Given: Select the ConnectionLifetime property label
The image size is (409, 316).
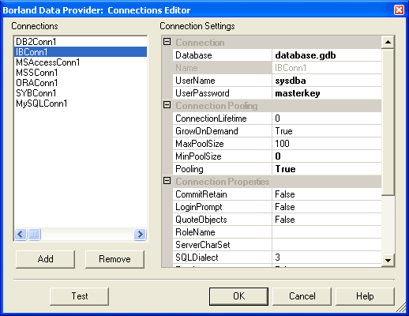Looking at the screenshot, I should [x=222, y=118].
